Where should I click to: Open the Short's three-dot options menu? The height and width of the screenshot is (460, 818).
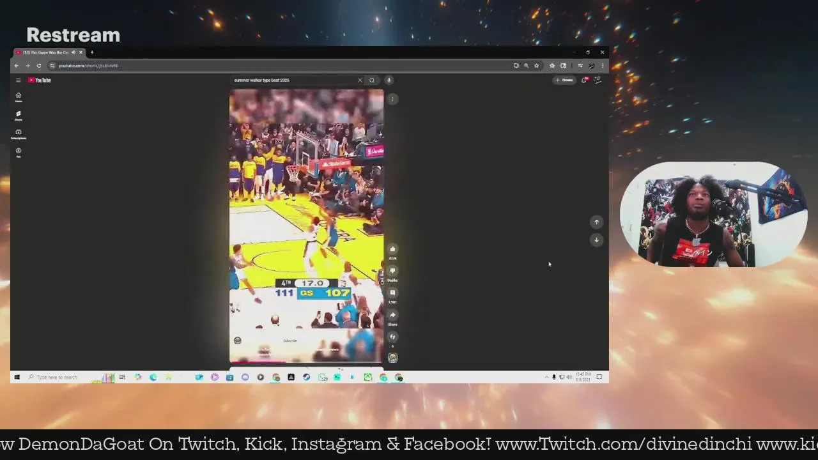coord(392,99)
